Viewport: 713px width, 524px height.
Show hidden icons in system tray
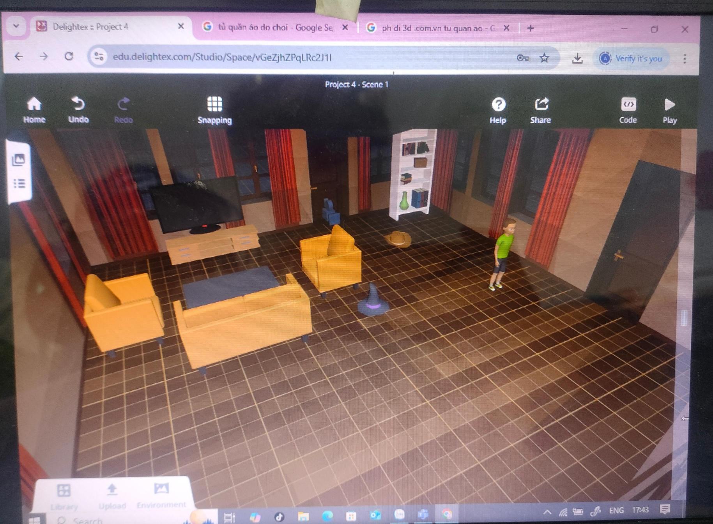pyautogui.click(x=547, y=511)
